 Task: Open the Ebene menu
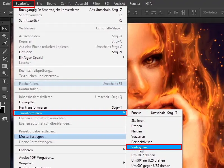[52, 4]
